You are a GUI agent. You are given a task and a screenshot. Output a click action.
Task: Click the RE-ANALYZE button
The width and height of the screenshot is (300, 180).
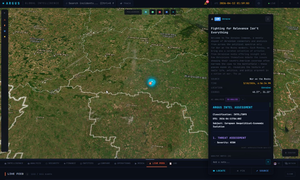(x=232, y=99)
